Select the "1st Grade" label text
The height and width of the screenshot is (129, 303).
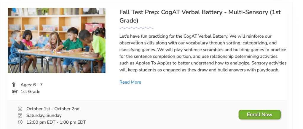(x=30, y=92)
